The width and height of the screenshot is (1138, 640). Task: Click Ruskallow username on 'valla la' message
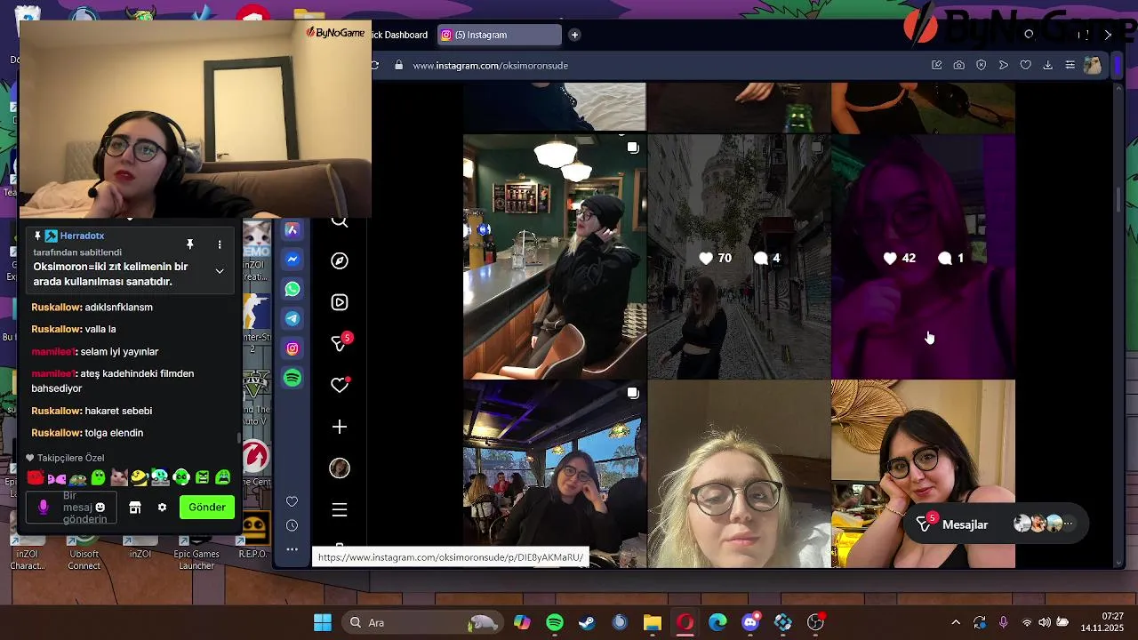56,329
